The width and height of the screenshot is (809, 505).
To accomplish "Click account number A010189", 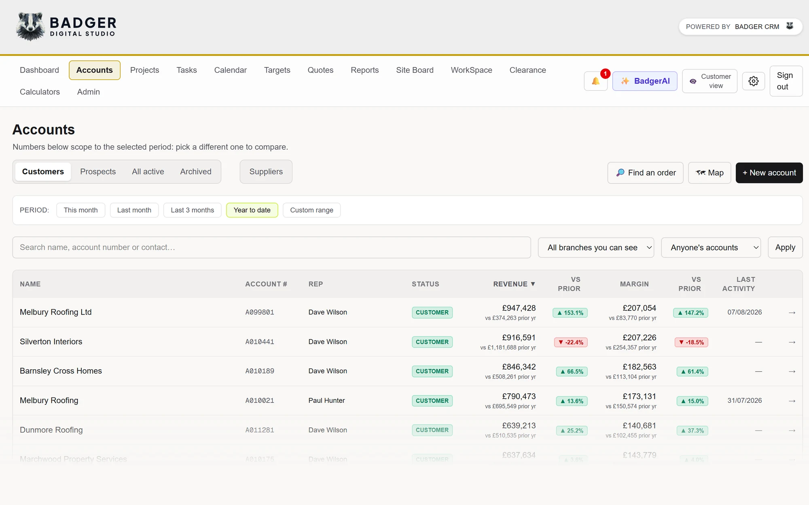I will pyautogui.click(x=260, y=371).
